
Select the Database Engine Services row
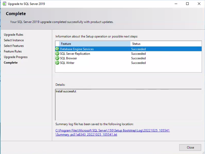point(129,49)
